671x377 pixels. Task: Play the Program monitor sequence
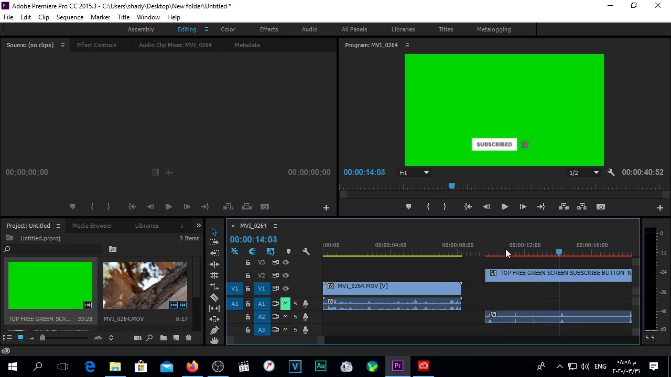click(504, 207)
